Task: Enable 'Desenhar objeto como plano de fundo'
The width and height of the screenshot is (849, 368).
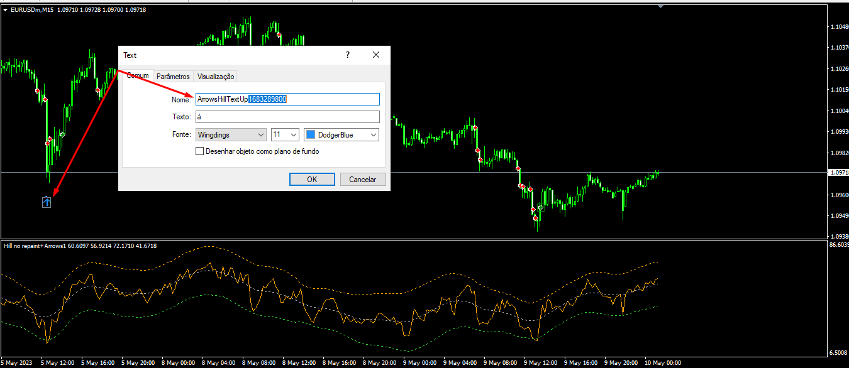Action: (200, 151)
